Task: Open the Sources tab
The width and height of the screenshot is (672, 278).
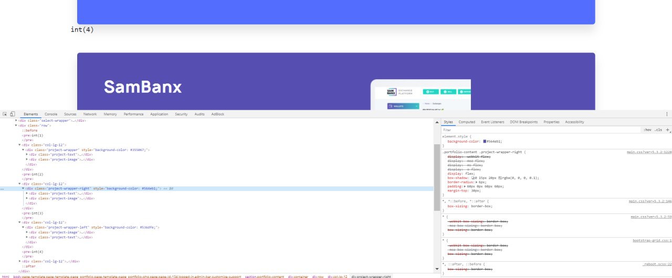Action: pyautogui.click(x=70, y=114)
